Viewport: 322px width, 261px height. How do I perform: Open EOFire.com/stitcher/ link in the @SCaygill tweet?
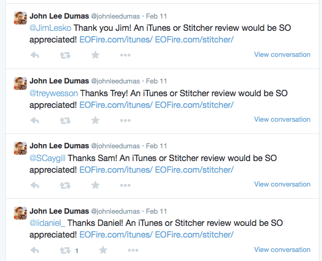(x=194, y=170)
